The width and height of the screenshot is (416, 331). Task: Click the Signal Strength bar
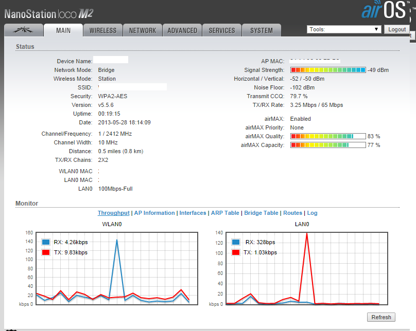pos(328,70)
